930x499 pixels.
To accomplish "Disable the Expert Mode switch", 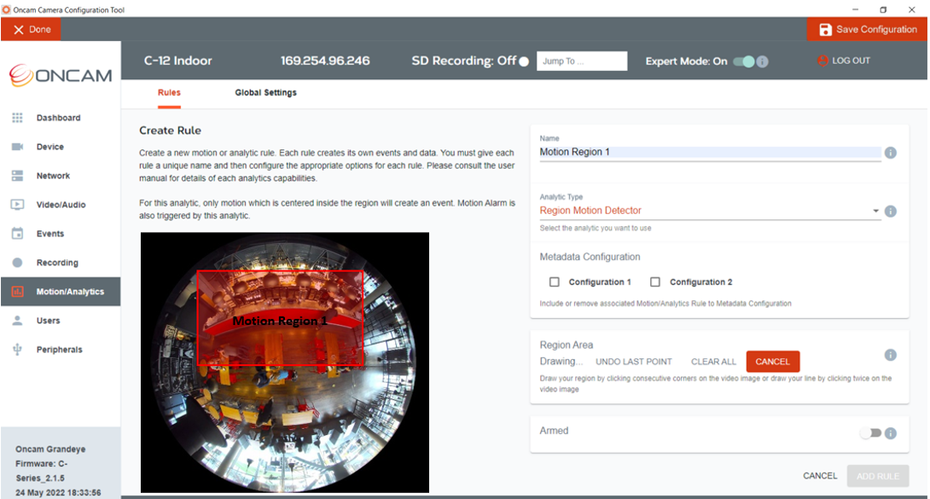I will tap(744, 61).
